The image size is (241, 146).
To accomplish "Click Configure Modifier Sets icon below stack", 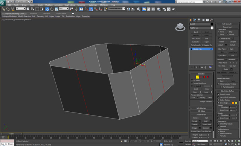I will pos(210,67).
